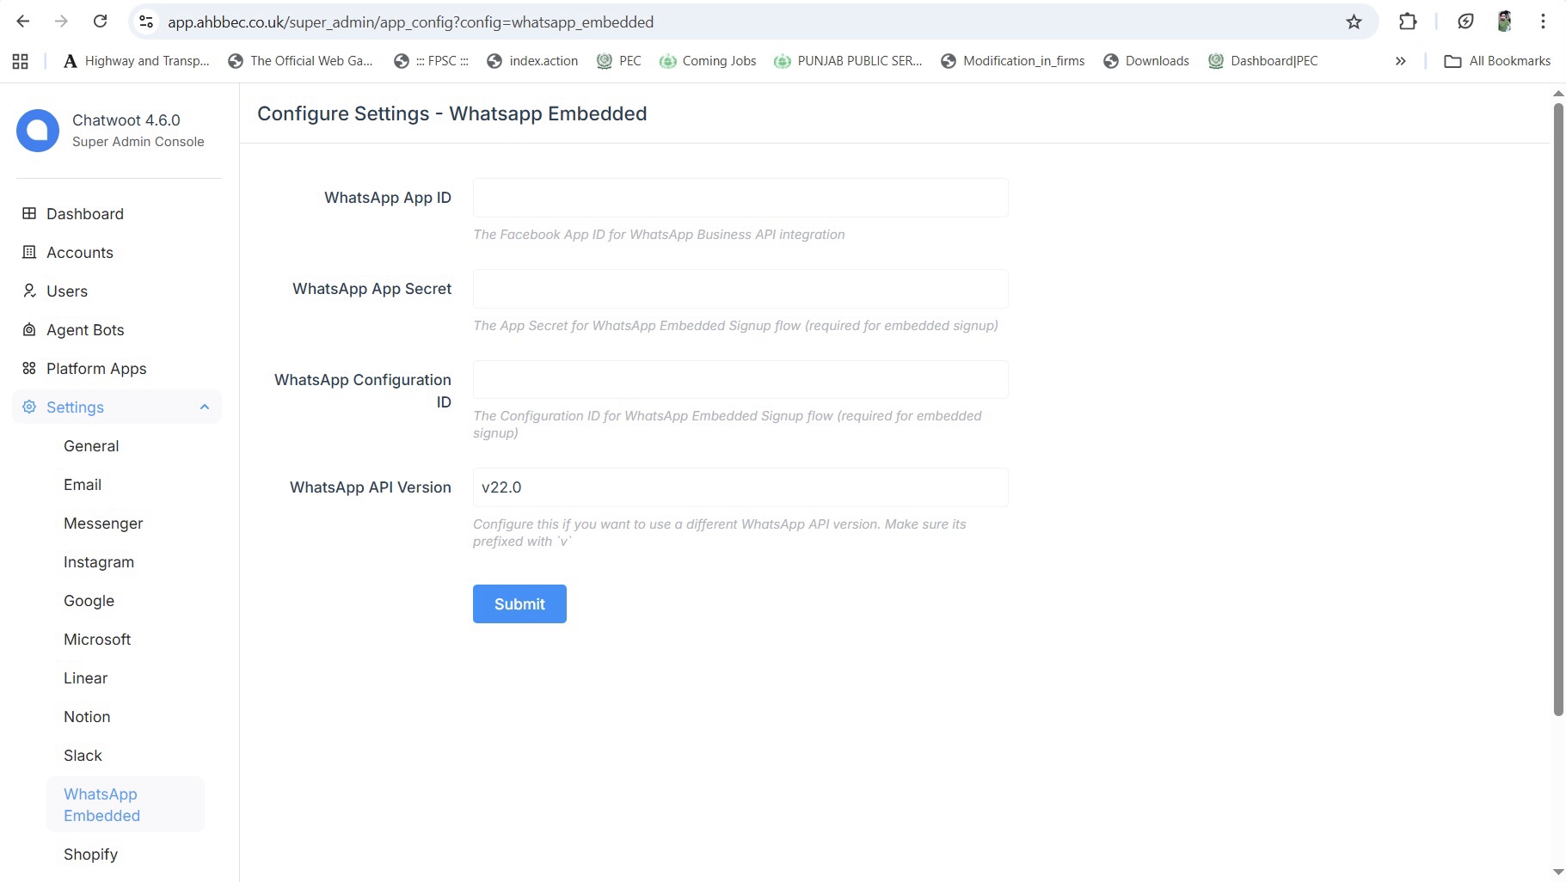
Task: Click the Chatwoot logo icon
Action: coord(38,131)
